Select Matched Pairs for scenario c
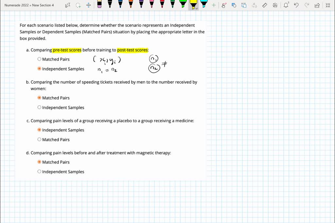Screen dimensions: 335x223 click(40, 140)
